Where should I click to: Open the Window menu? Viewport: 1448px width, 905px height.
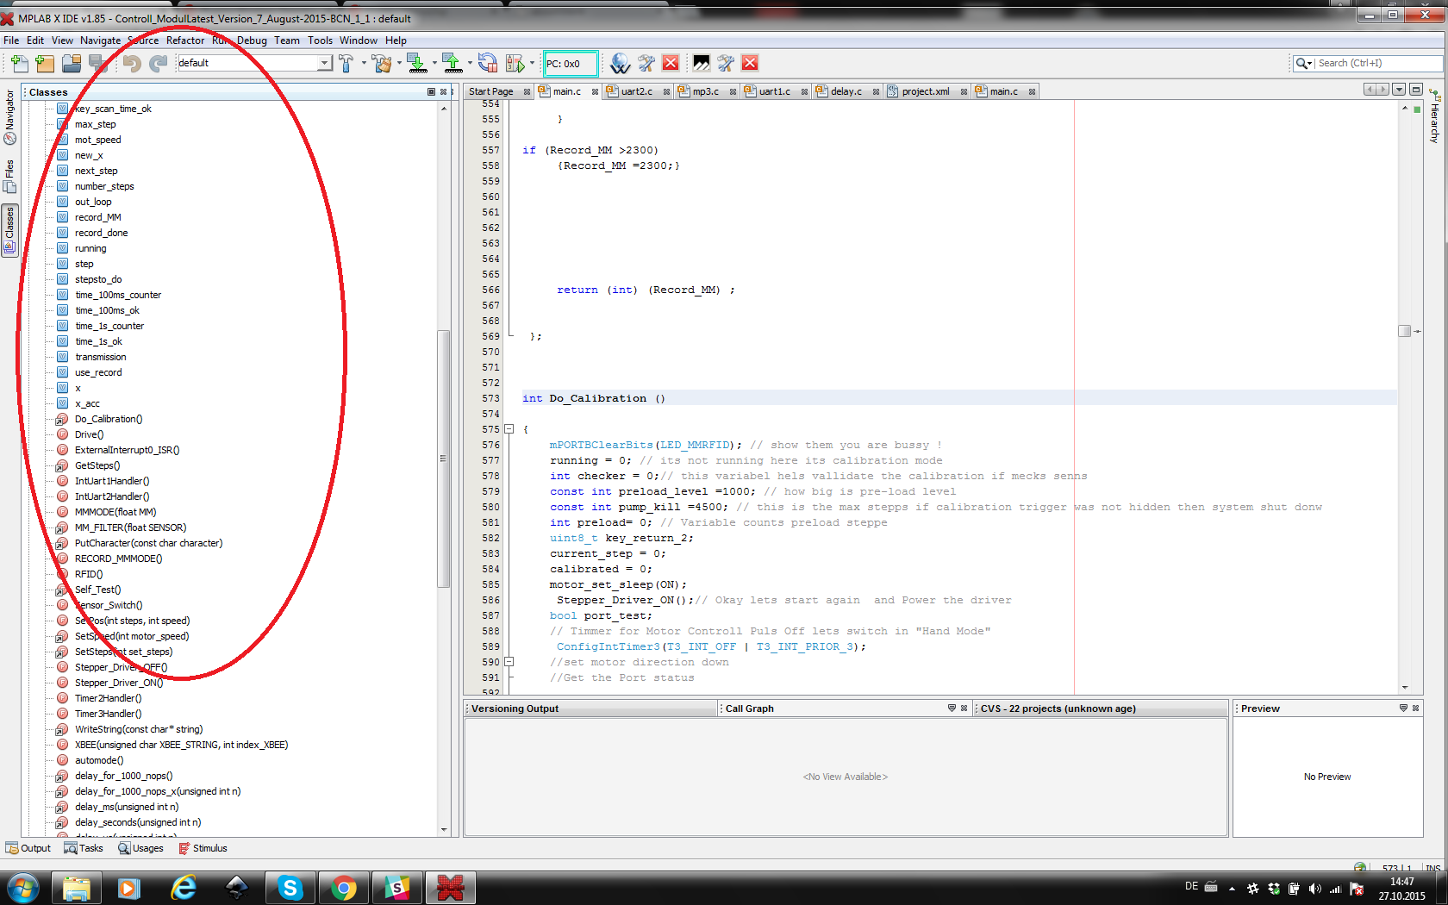coord(358,41)
